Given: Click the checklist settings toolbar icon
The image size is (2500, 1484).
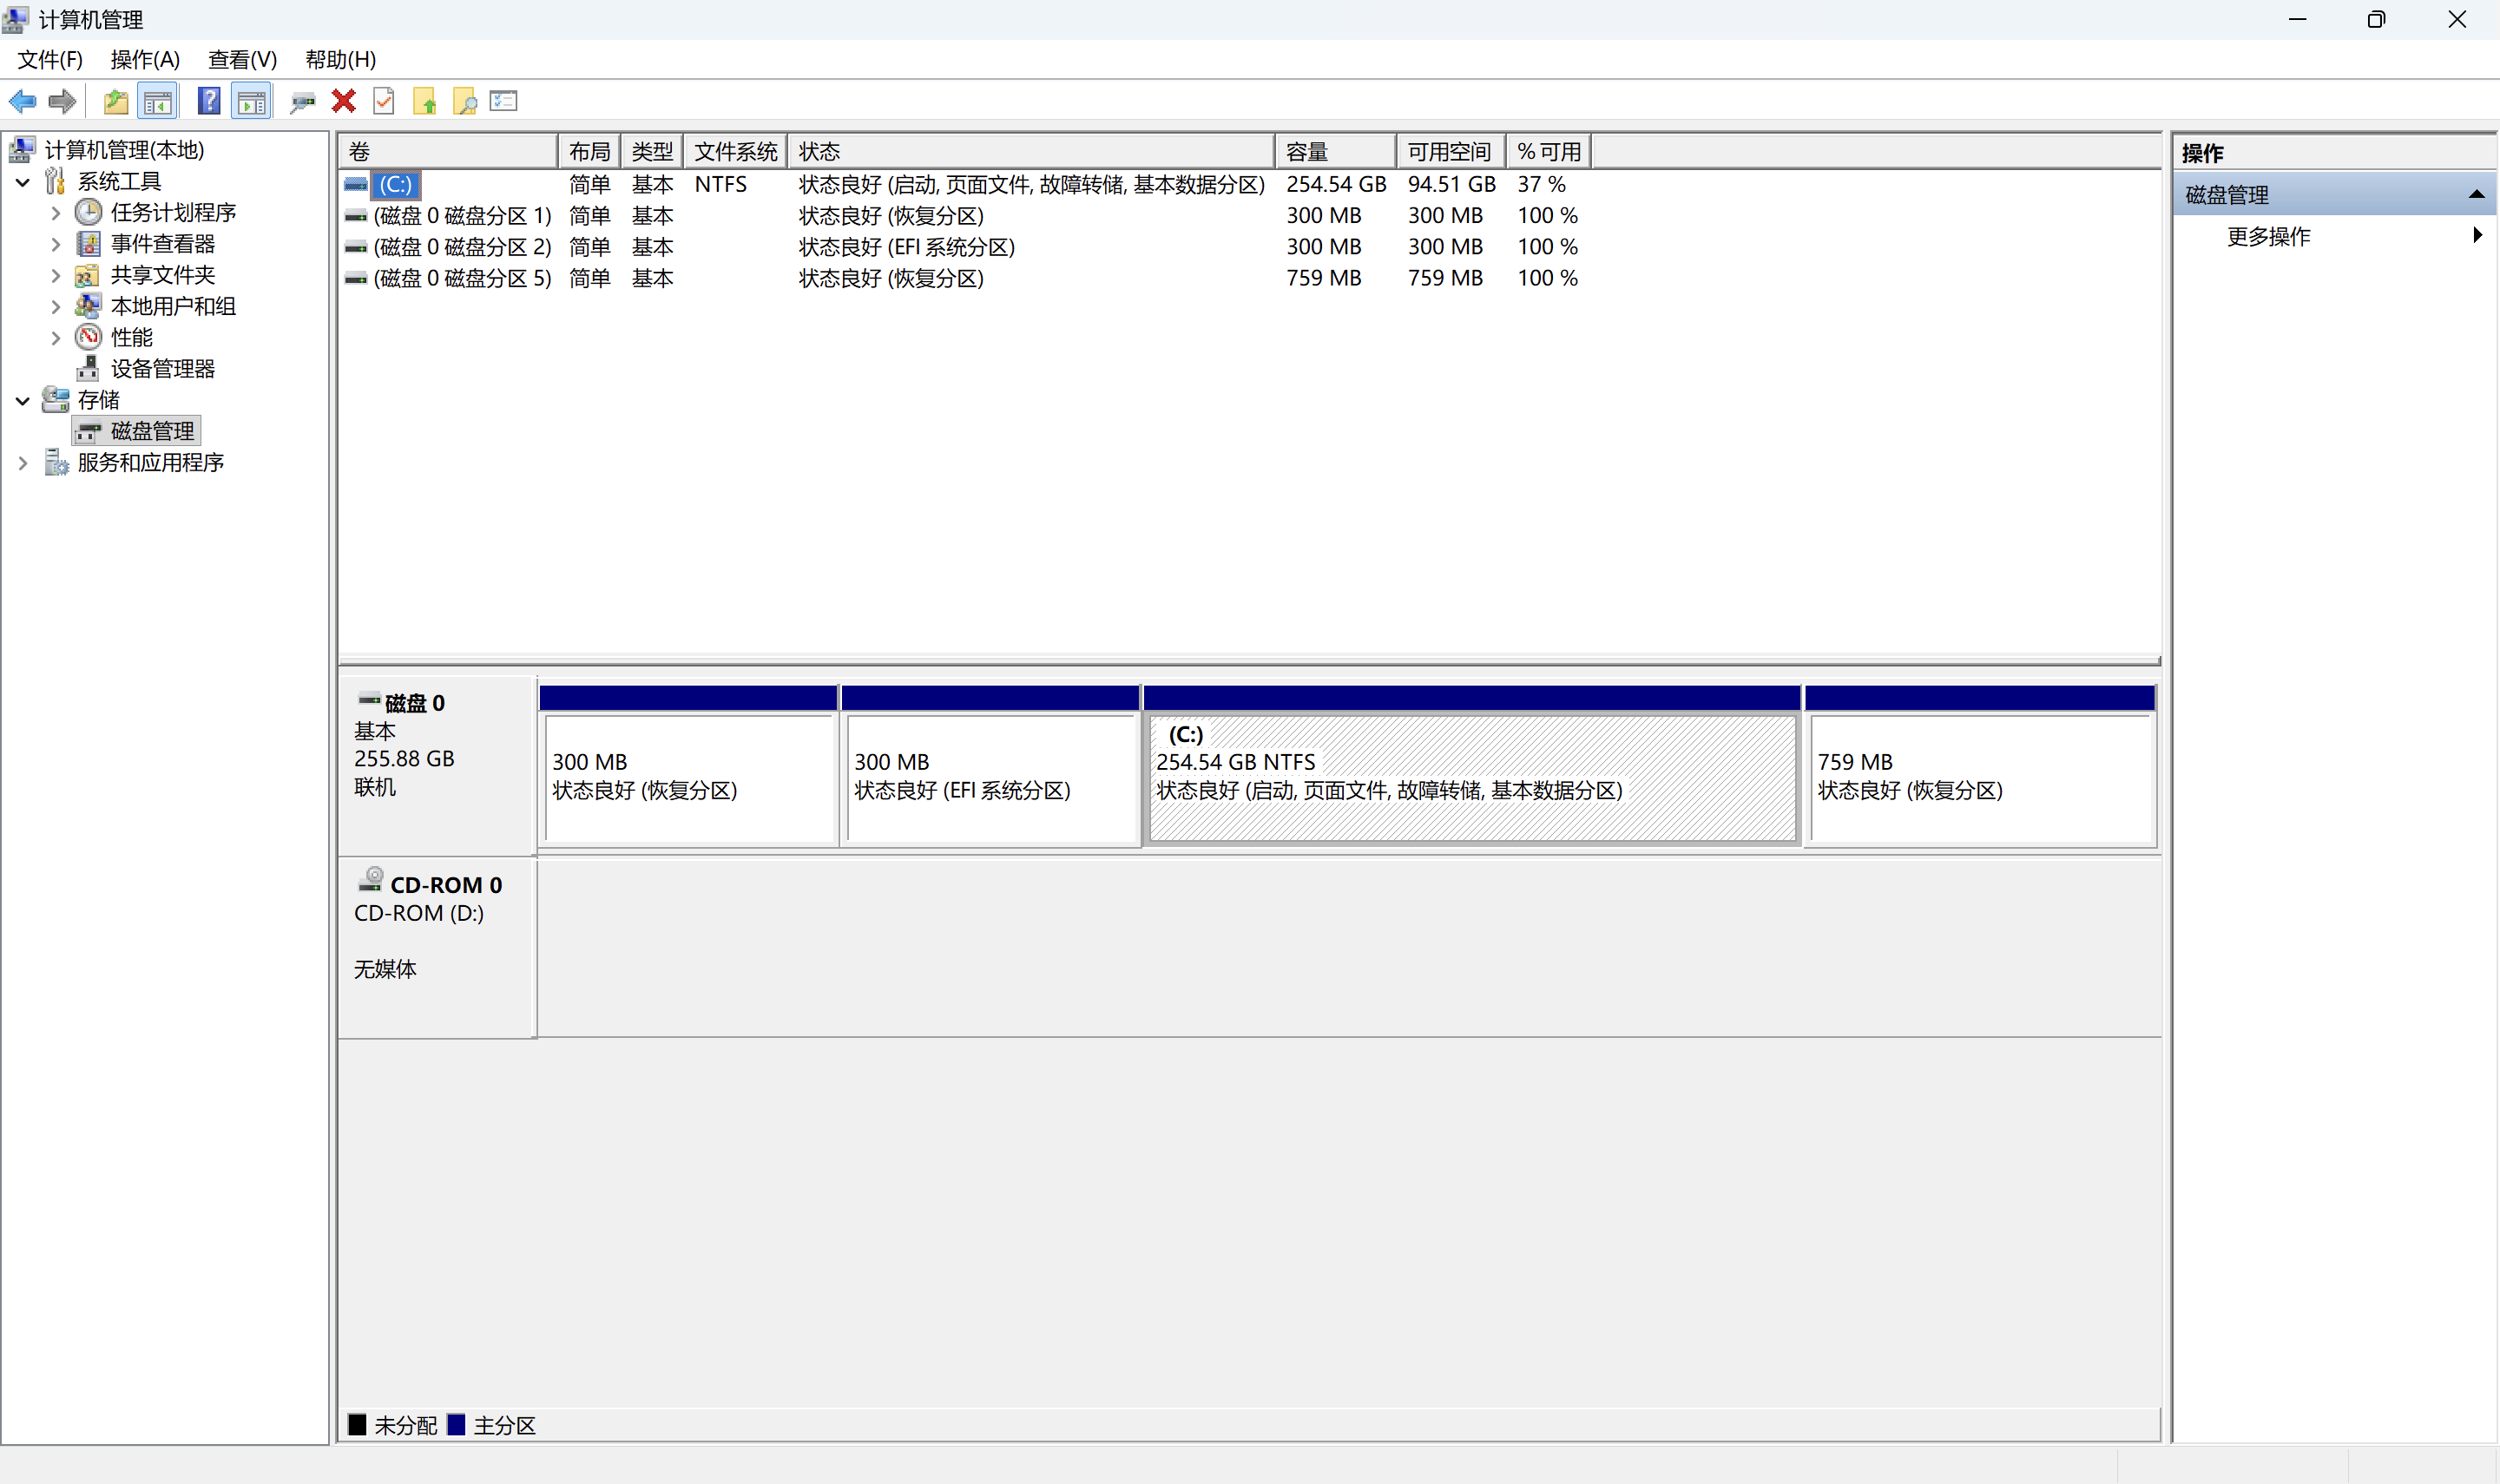Looking at the screenshot, I should 504,101.
